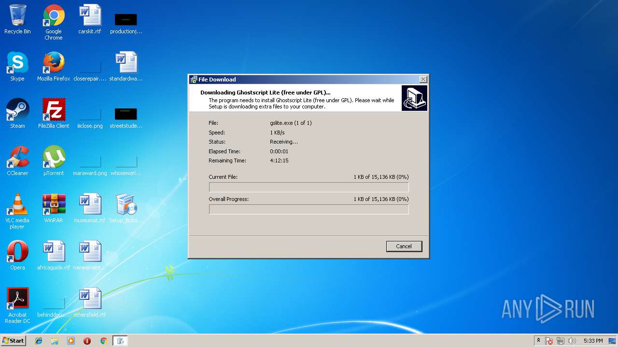Select the Elapsed Time value 0:00:01
The image size is (618, 347).
click(279, 151)
